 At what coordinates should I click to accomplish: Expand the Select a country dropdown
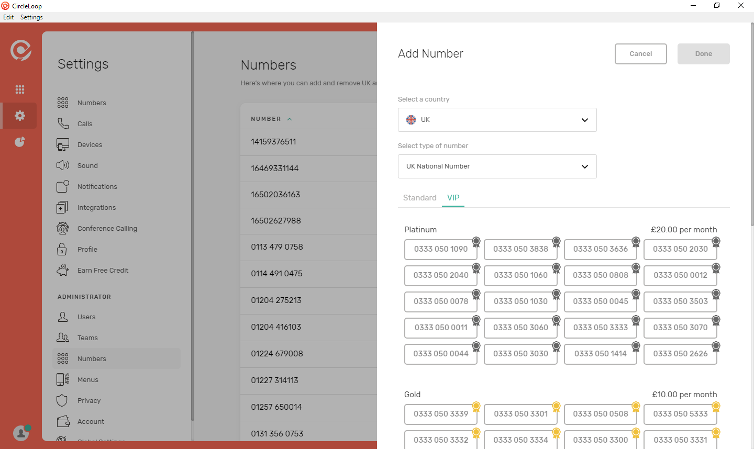[x=497, y=120]
